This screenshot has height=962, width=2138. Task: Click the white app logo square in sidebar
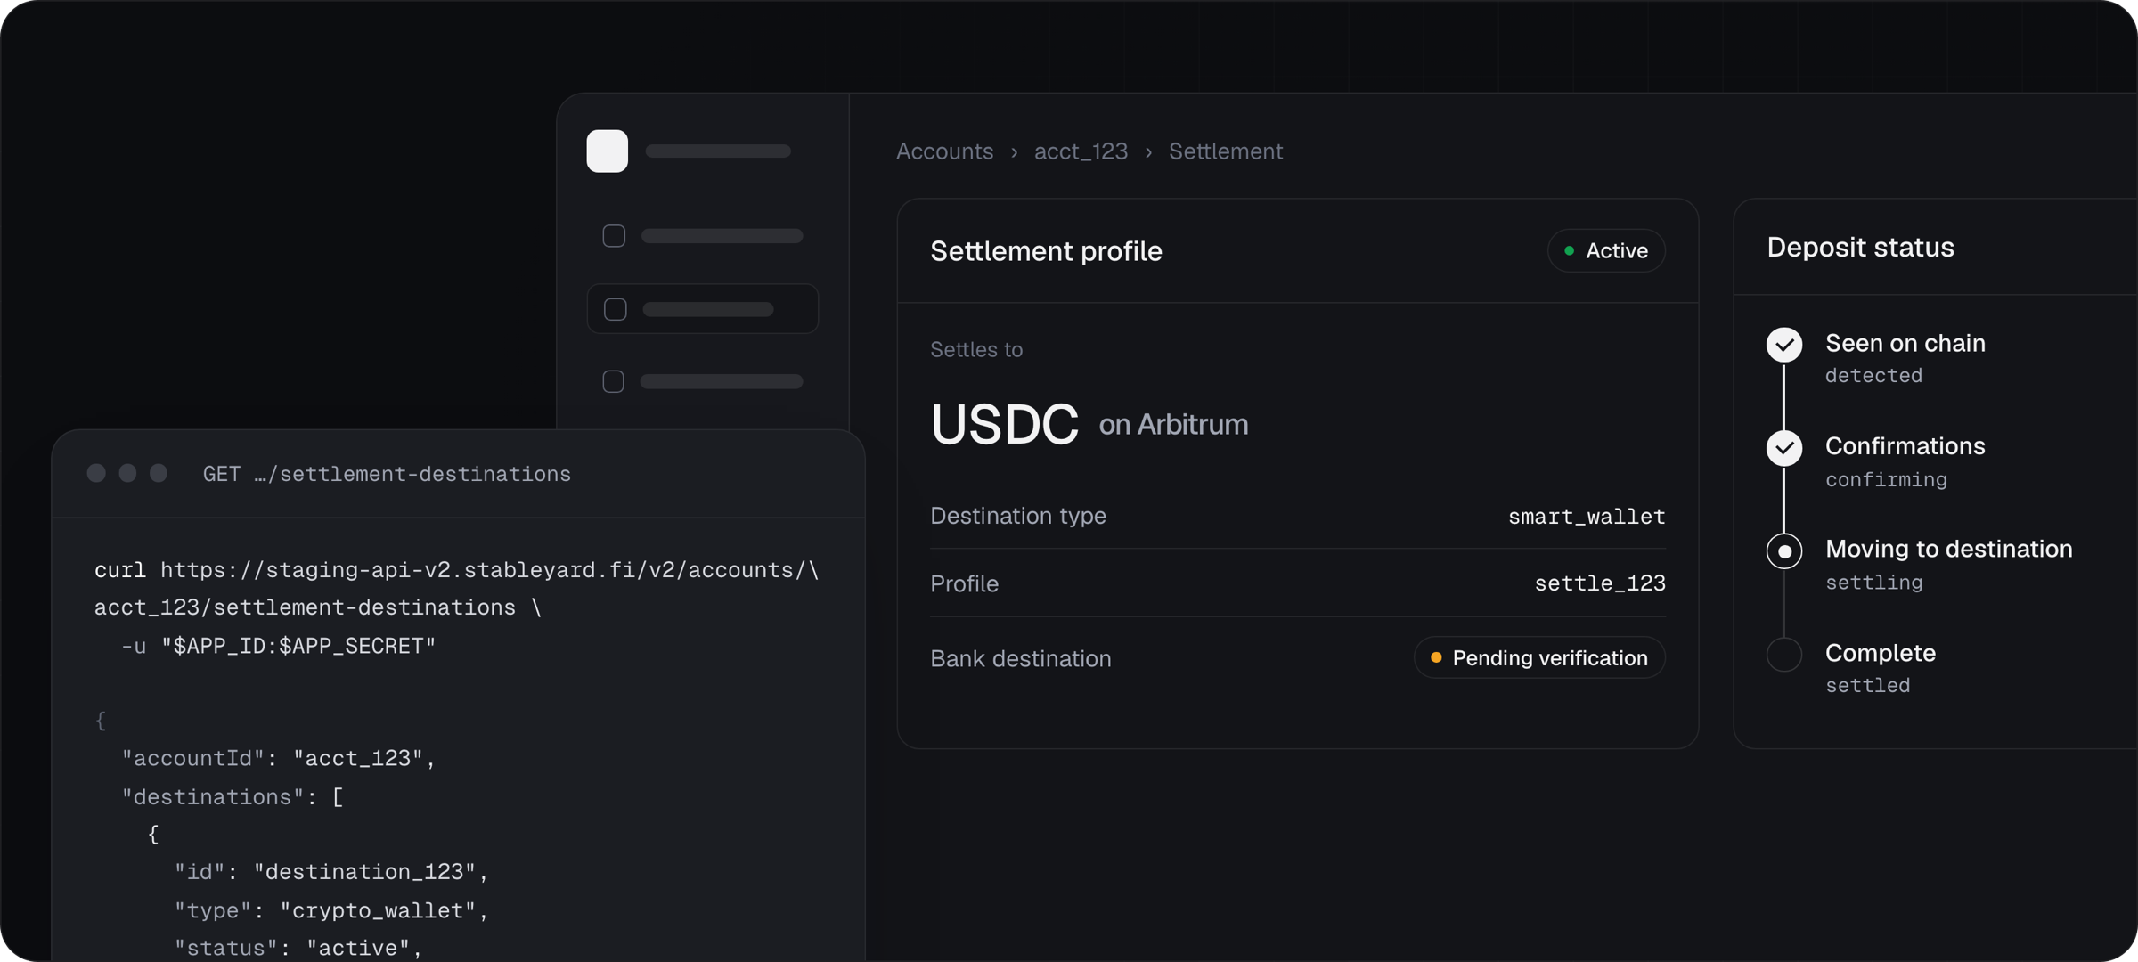click(x=607, y=151)
